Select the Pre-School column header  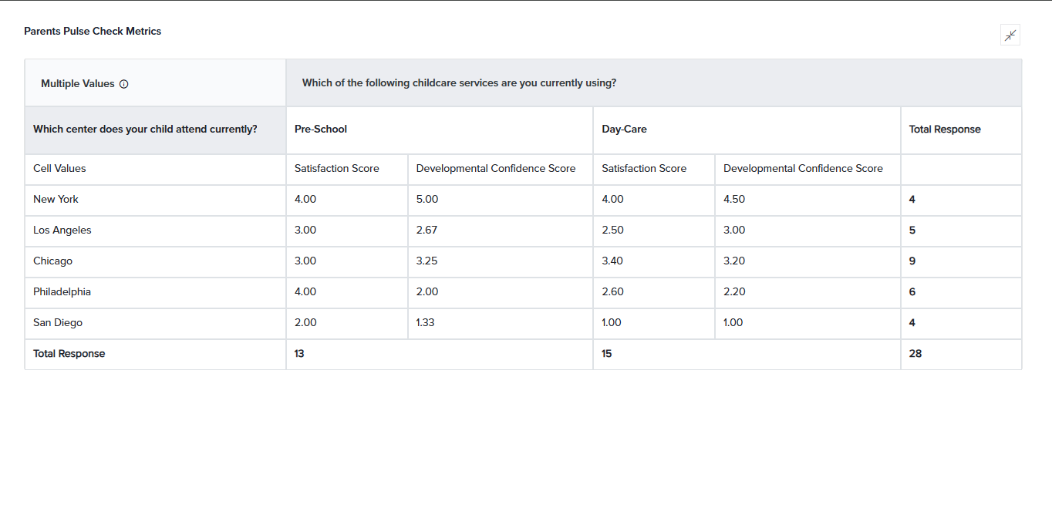coord(321,130)
